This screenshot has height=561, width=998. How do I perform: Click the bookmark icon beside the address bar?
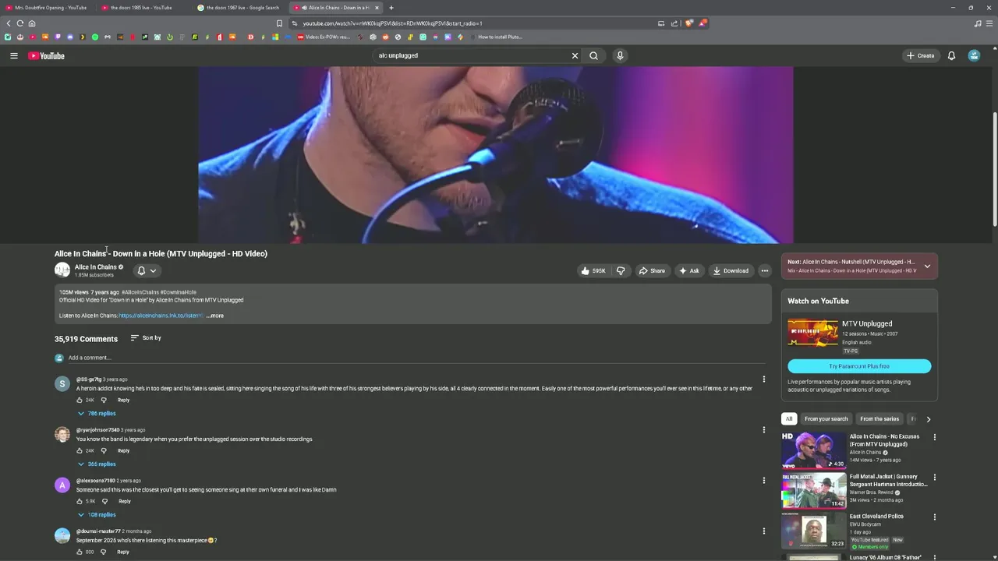279,23
